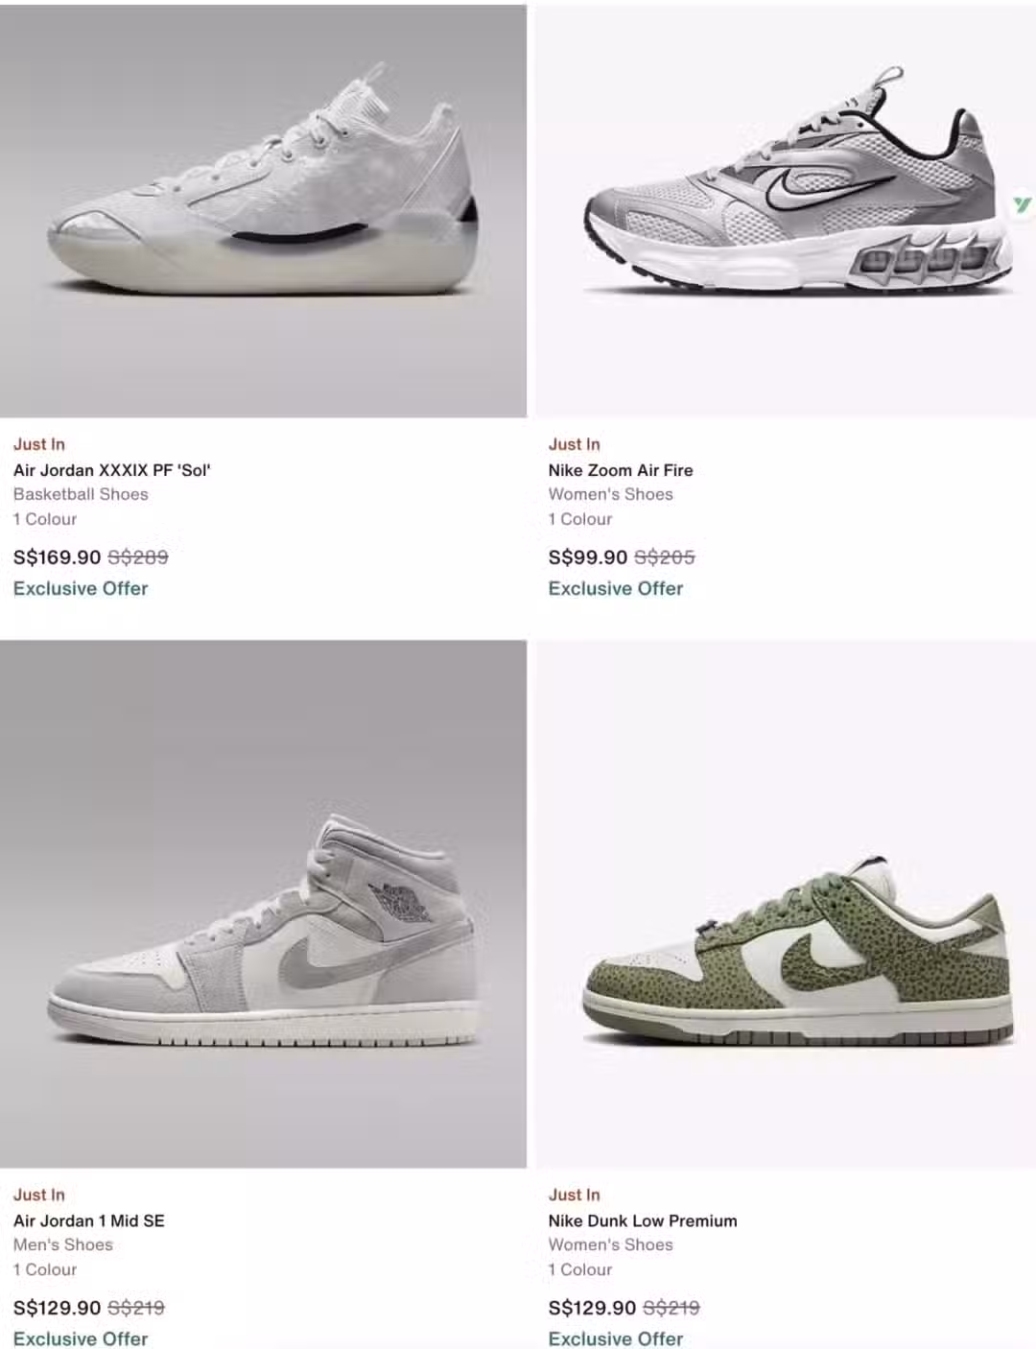Click Exclusive Offer under Nike Dunk Low Premium

coord(616,1338)
